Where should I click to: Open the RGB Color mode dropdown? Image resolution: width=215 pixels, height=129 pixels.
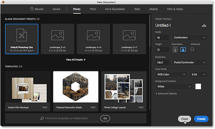click(171, 74)
